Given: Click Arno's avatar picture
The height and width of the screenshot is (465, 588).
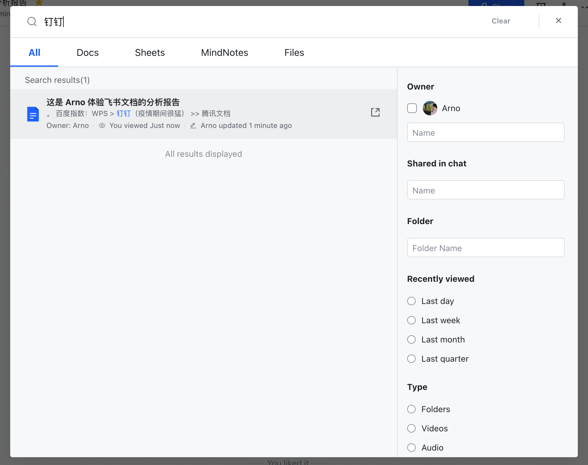Looking at the screenshot, I should [x=430, y=108].
